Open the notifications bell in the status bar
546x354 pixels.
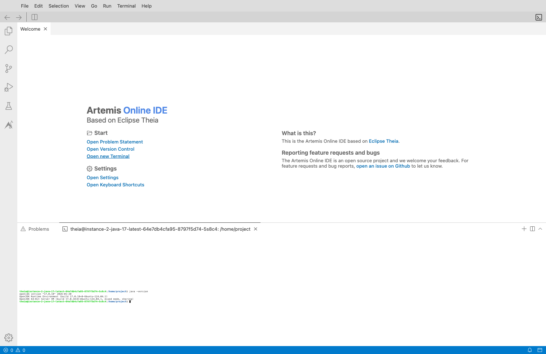tap(530, 350)
